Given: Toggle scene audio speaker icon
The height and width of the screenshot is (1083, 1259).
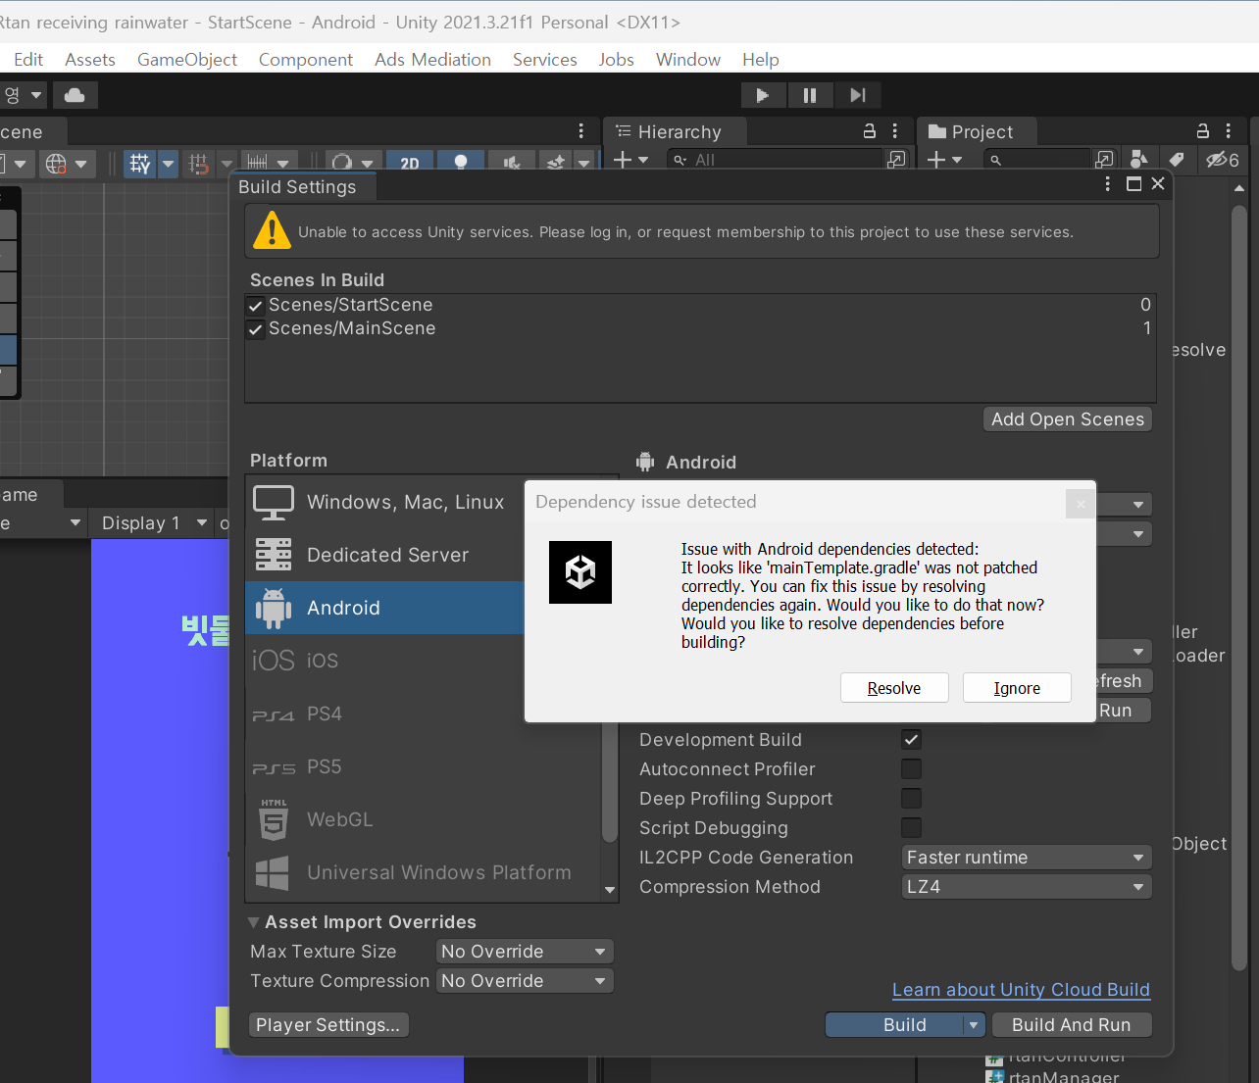Looking at the screenshot, I should [512, 163].
